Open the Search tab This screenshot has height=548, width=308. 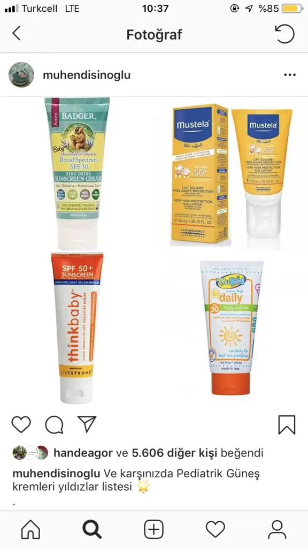coord(92,529)
